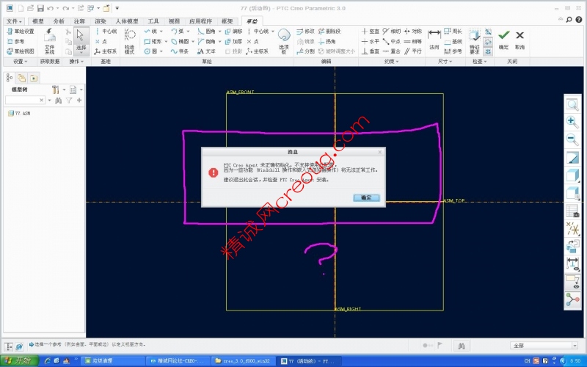Select the 弧 arc sketch tool
Viewport: 587px width, 367px height.
[x=178, y=32]
